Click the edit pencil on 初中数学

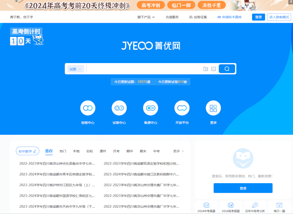pos(35,151)
